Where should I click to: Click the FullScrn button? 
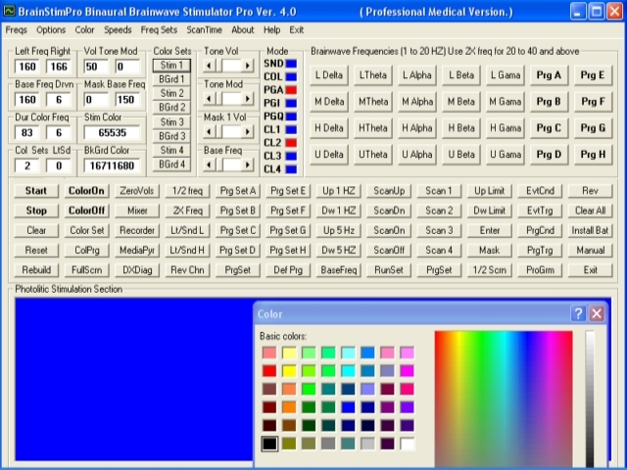click(x=86, y=270)
